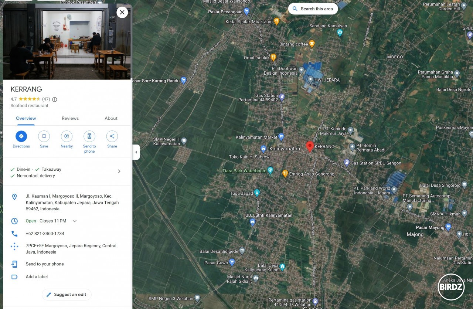Select the Sendang Kamulyan pin
This screenshot has height=309, width=473.
340,33
